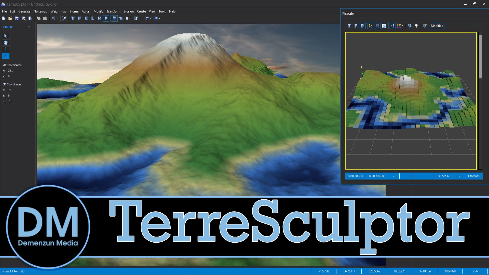Open the Generate menu
Image resolution: width=489 pixels, height=275 pixels.
click(x=24, y=11)
